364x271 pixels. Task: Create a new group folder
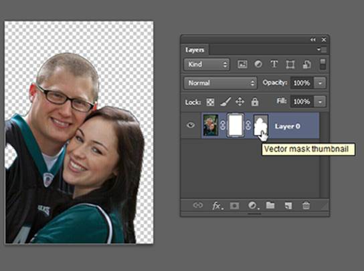[x=270, y=205]
